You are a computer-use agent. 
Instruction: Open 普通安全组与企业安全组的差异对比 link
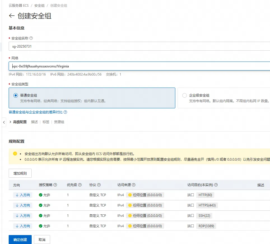[36, 112]
